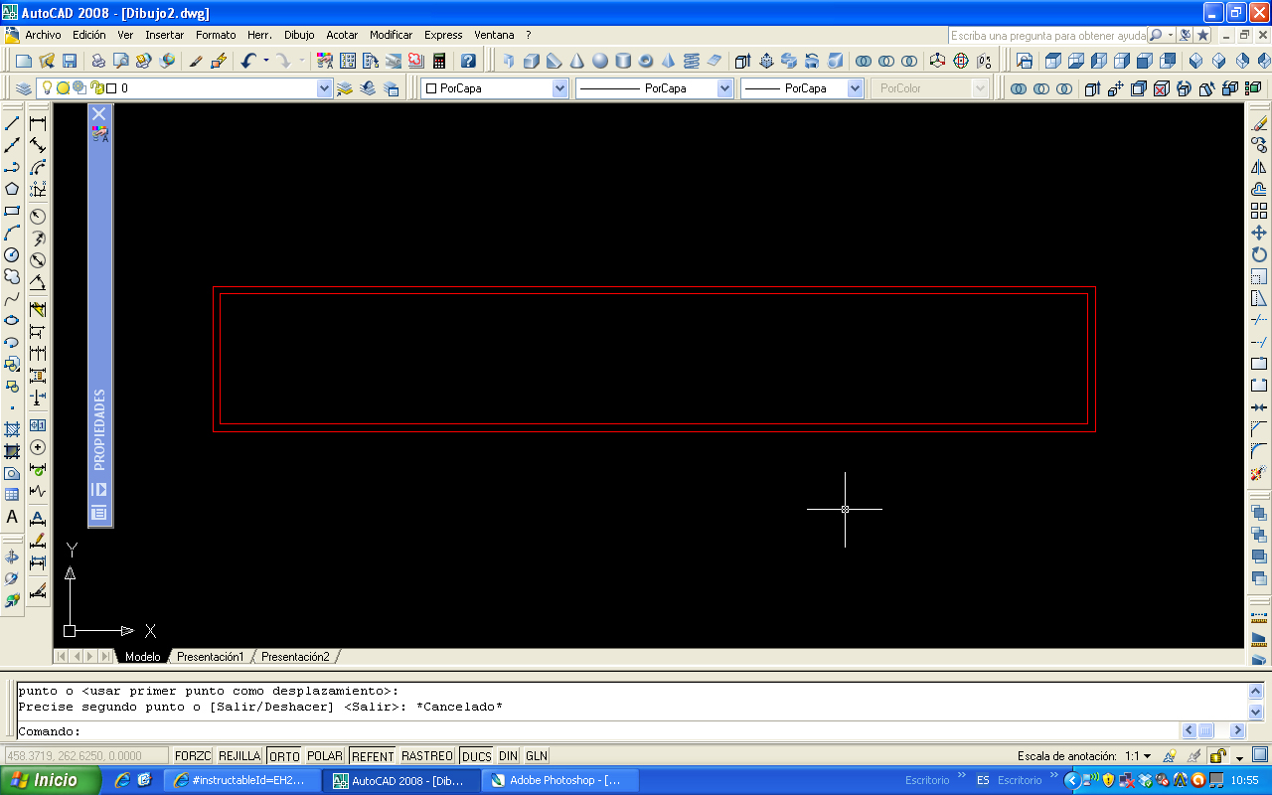Open the Acotar menu
Image resolution: width=1272 pixels, height=795 pixels.
342,35
